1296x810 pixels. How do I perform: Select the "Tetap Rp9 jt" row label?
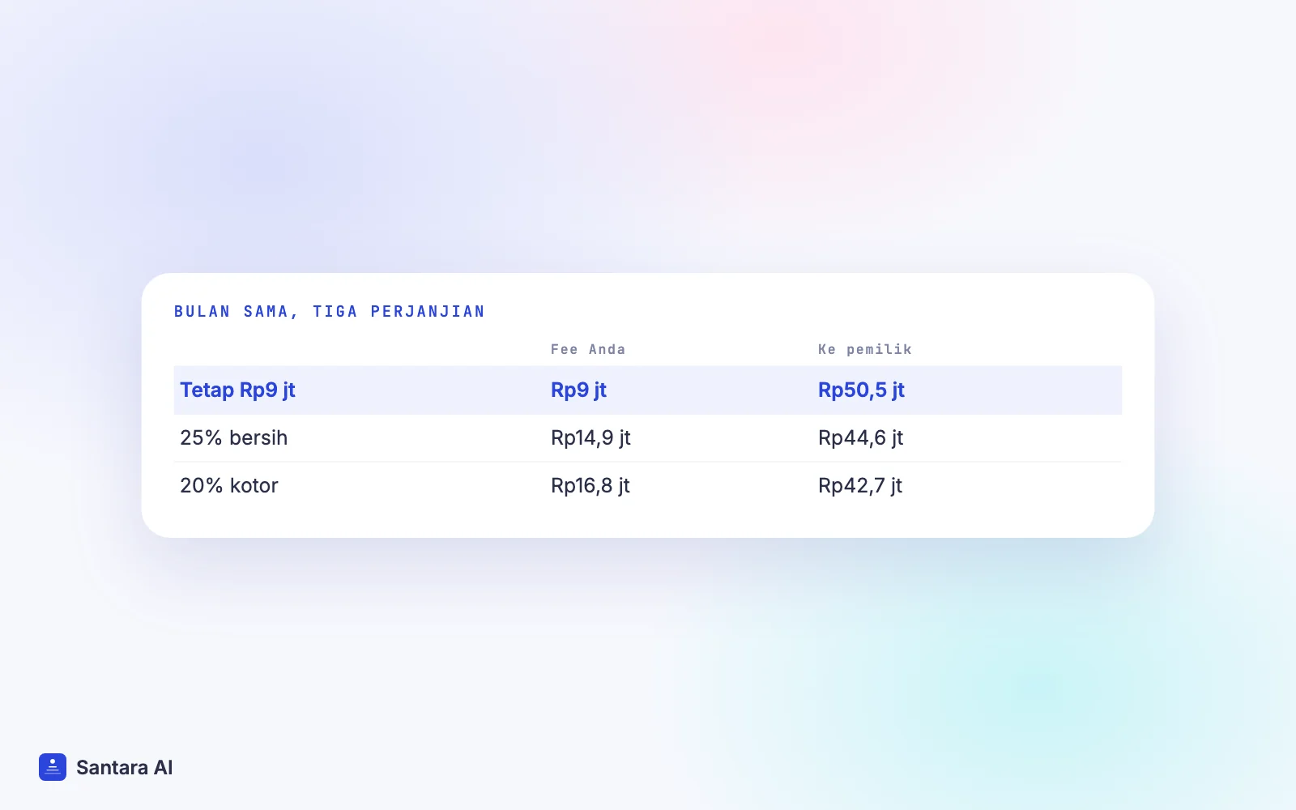[x=237, y=390]
